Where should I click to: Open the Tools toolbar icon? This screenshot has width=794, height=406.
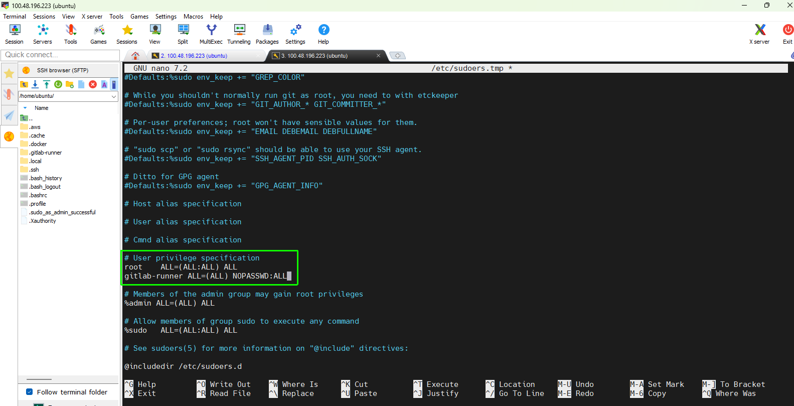(x=71, y=34)
